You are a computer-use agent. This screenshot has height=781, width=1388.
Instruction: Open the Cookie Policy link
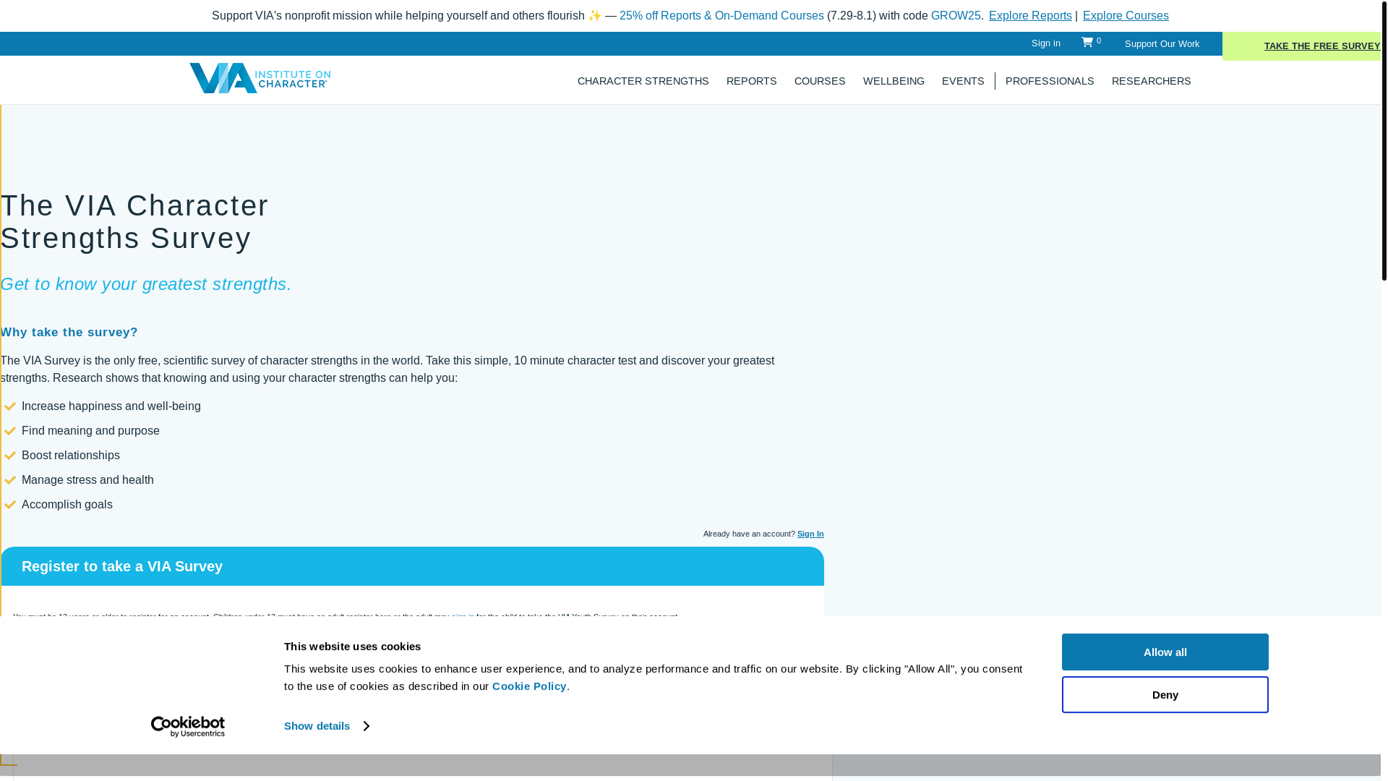529,686
